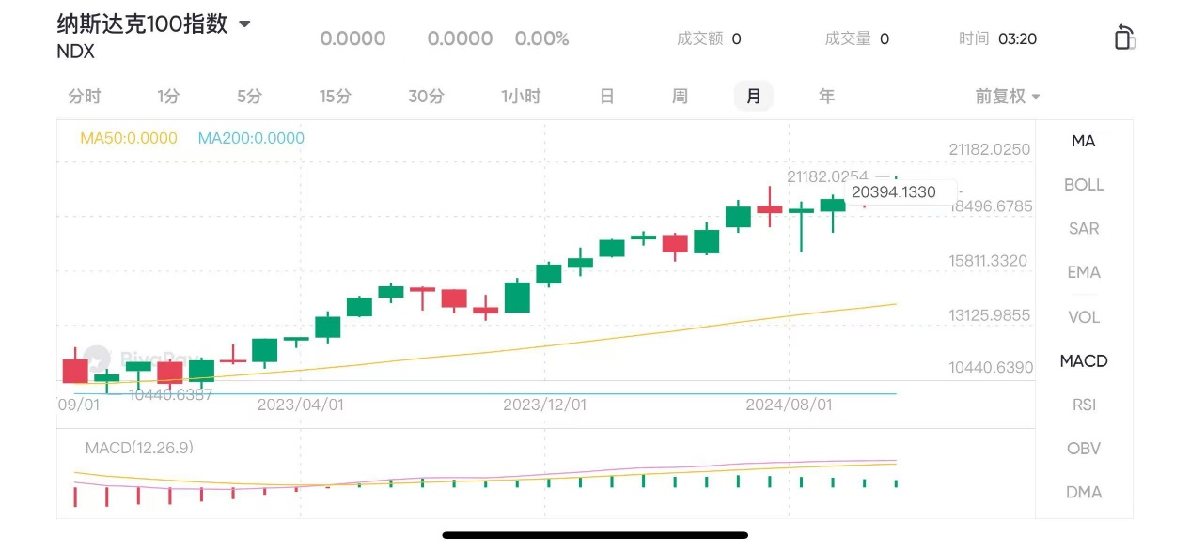Select the 1小时 interval tab
The height and width of the screenshot is (550, 1190).
pos(521,96)
